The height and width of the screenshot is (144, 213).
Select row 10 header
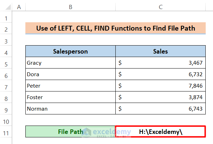click(6, 120)
